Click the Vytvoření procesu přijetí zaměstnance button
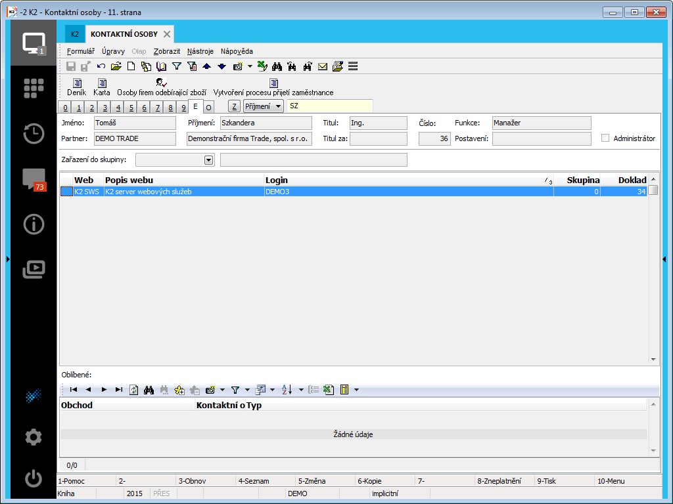 (273, 87)
